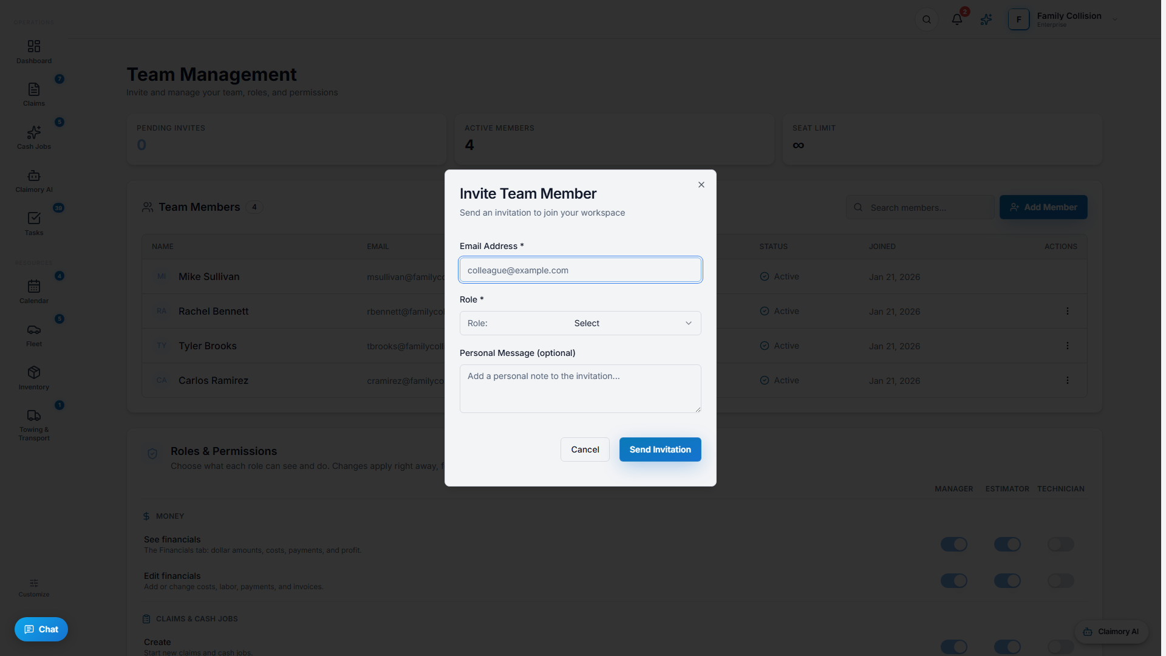
Task: Open the Dashboard sidebar icon
Action: pos(34,52)
